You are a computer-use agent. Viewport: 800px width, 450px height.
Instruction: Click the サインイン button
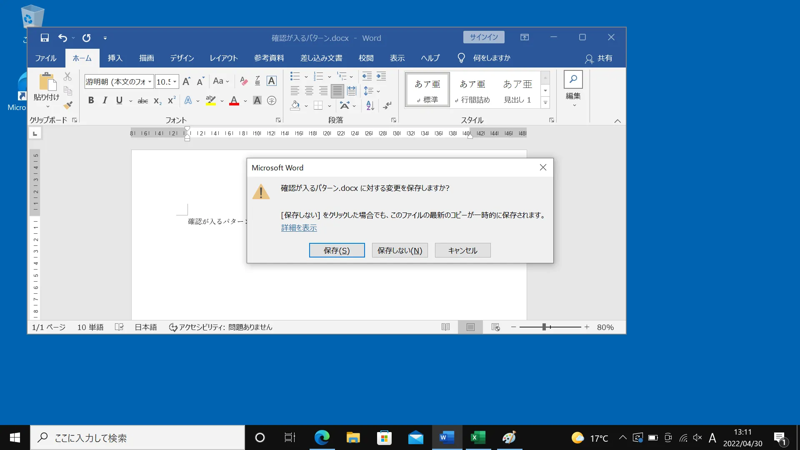click(484, 37)
